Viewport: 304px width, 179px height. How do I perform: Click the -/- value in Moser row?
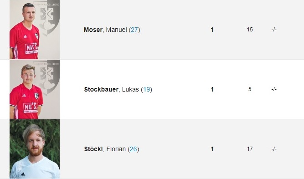(274, 30)
